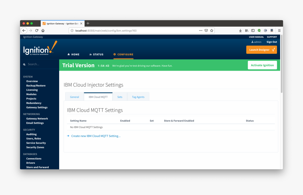Open the page actions three-dot menu
The image size is (303, 195).
pyautogui.click(x=200, y=31)
